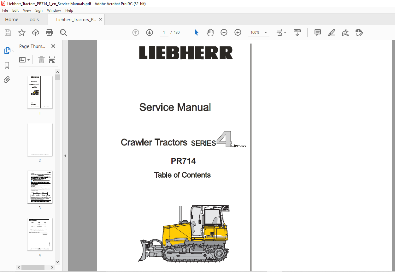
Task: Click the cloud upload icon
Action: (36, 33)
